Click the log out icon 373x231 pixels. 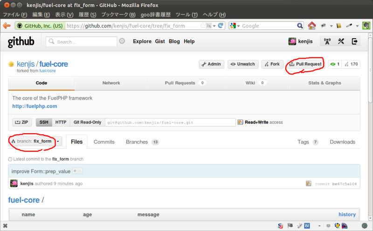(x=354, y=41)
